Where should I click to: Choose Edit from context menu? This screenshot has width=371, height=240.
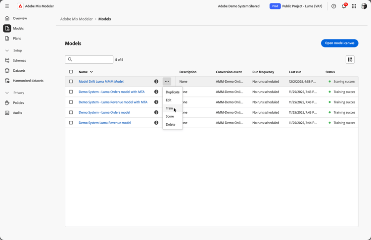click(173, 100)
